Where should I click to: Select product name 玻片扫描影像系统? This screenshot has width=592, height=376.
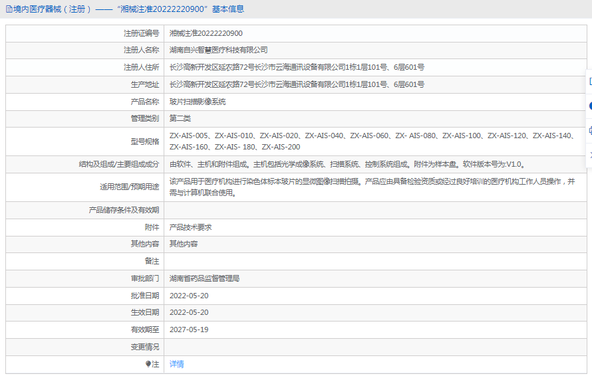click(x=198, y=102)
